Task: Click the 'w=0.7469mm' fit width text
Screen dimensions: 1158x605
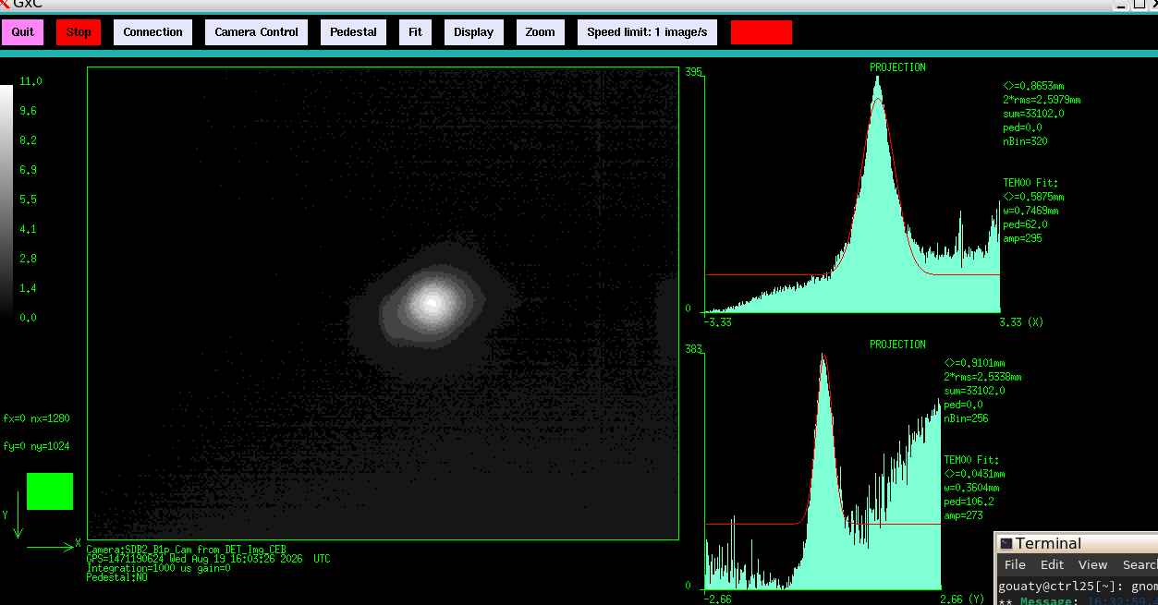Action: coord(1033,211)
